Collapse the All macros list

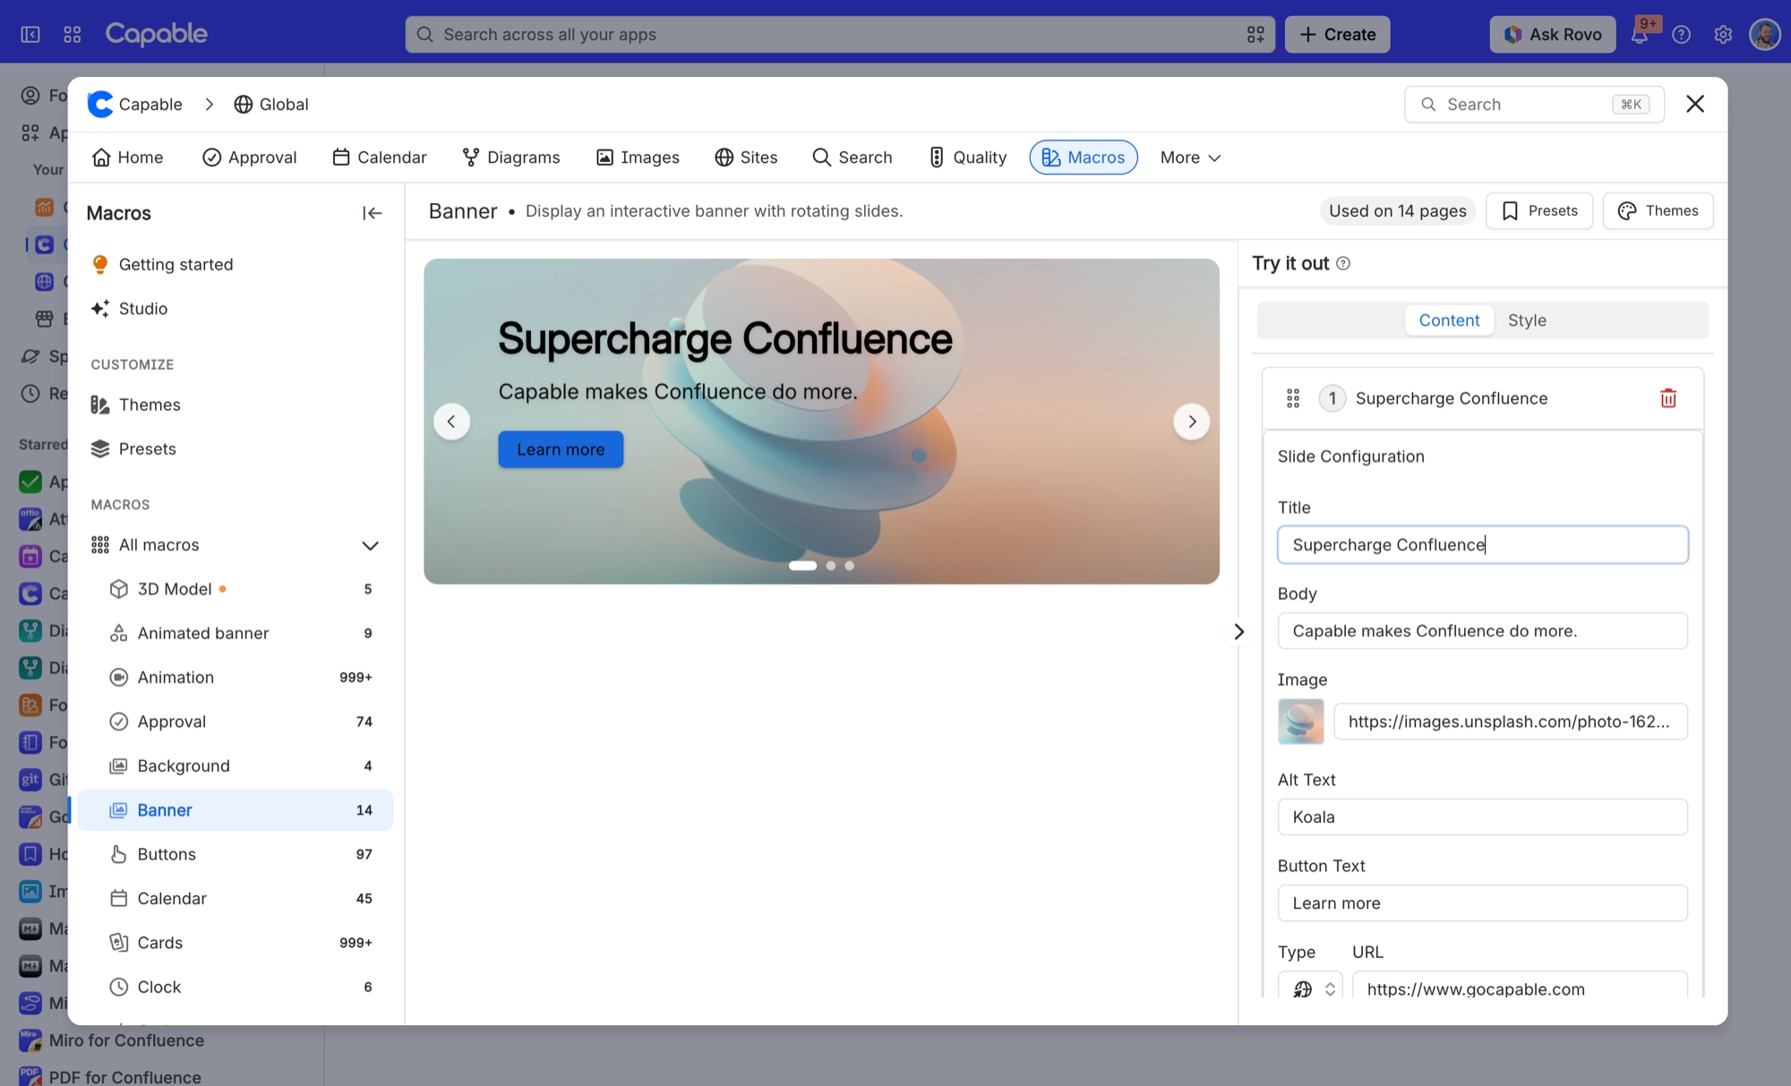pos(370,545)
